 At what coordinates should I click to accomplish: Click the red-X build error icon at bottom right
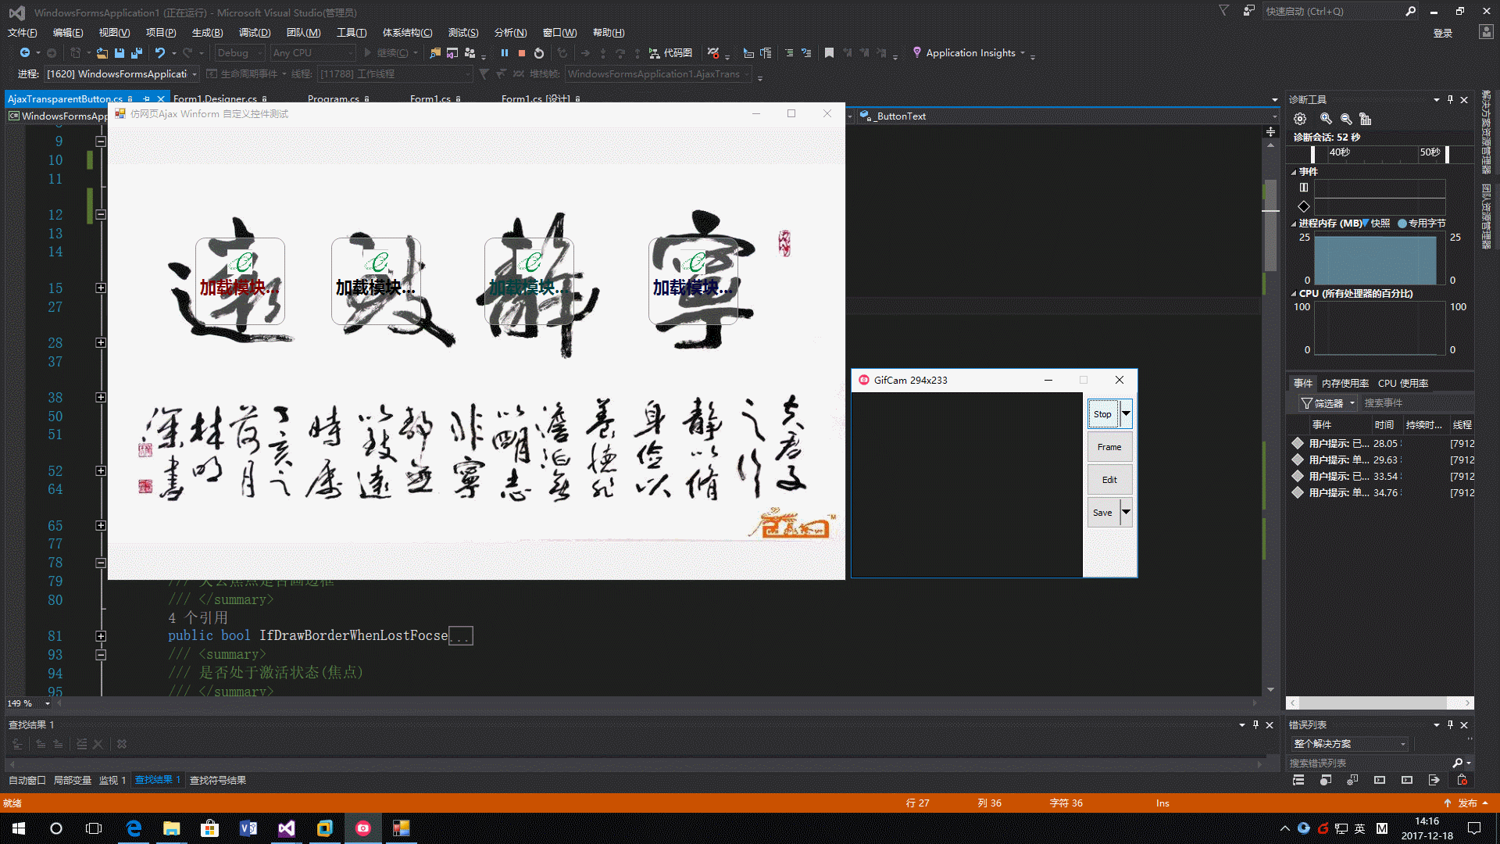pos(1462,780)
